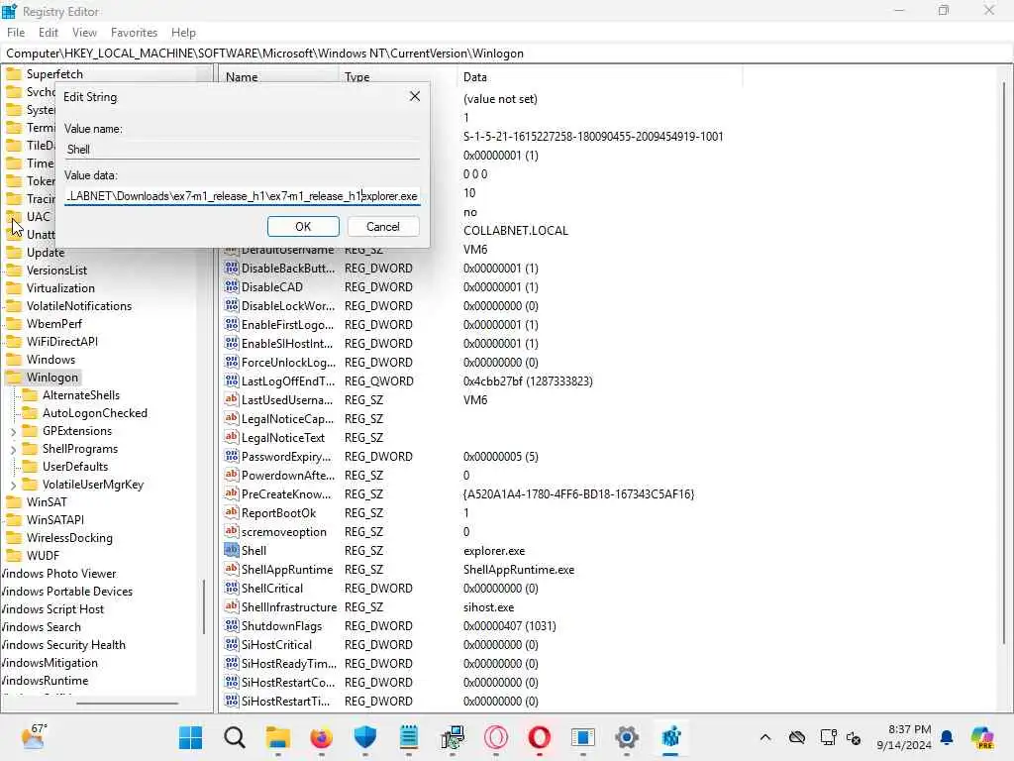Image resolution: width=1014 pixels, height=761 pixels.
Task: Launch Firefox from the taskbar
Action: pyautogui.click(x=322, y=737)
